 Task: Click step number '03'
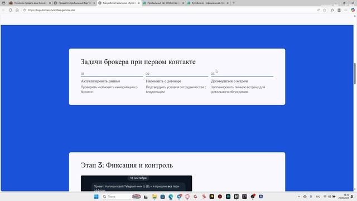213,74
